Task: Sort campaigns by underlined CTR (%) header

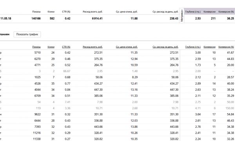Action: tap(66, 47)
